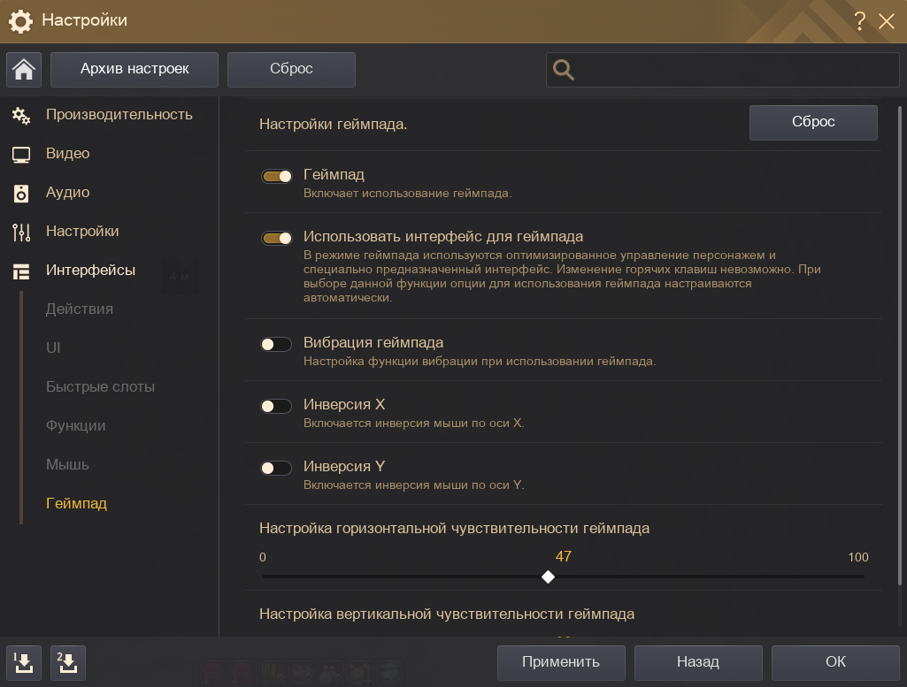The height and width of the screenshot is (687, 907).
Task: Open Архив настроек
Action: click(135, 69)
